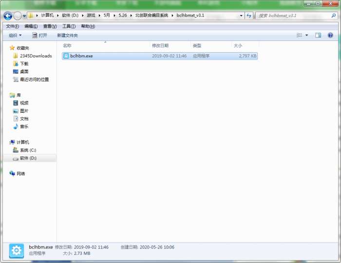This screenshot has width=341, height=263.
Task: Click the bclhbm.exe file icon in list
Action: 66,56
